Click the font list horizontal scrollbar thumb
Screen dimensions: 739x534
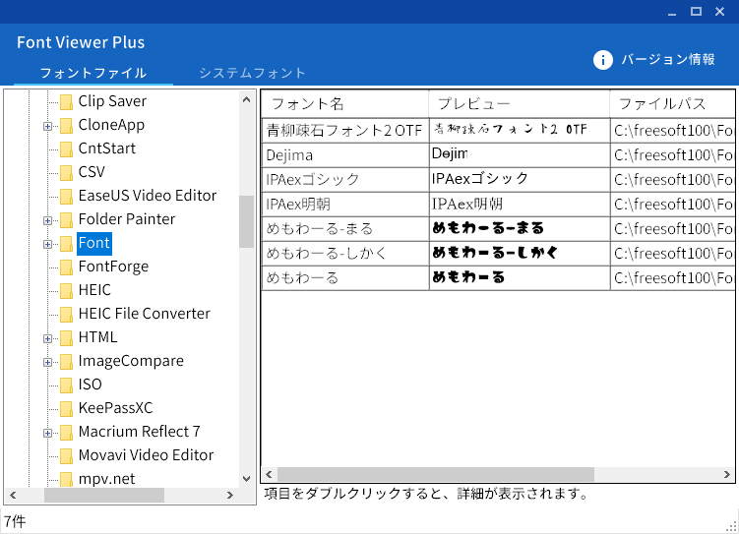pos(436,475)
